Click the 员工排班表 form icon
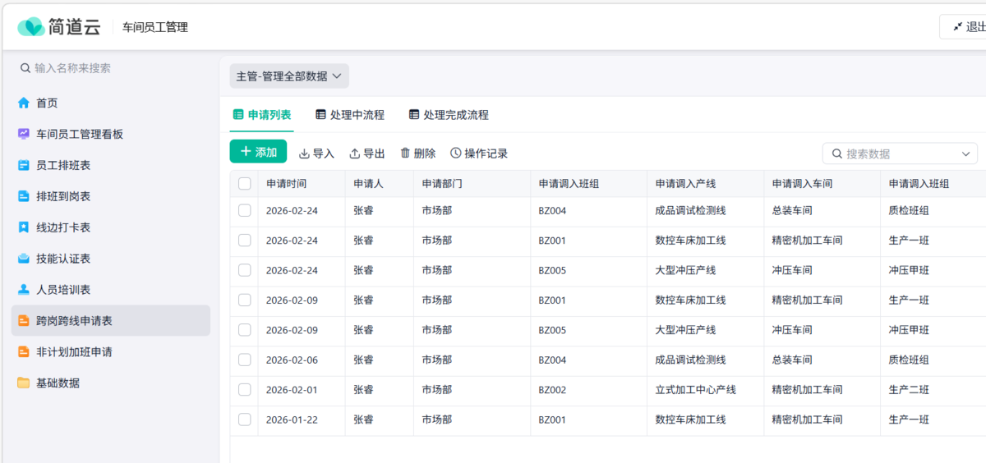The image size is (986, 463). pos(24,165)
